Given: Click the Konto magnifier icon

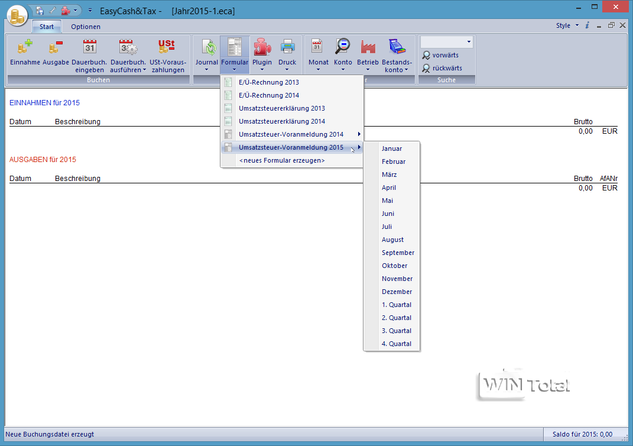Looking at the screenshot, I should click(x=343, y=47).
